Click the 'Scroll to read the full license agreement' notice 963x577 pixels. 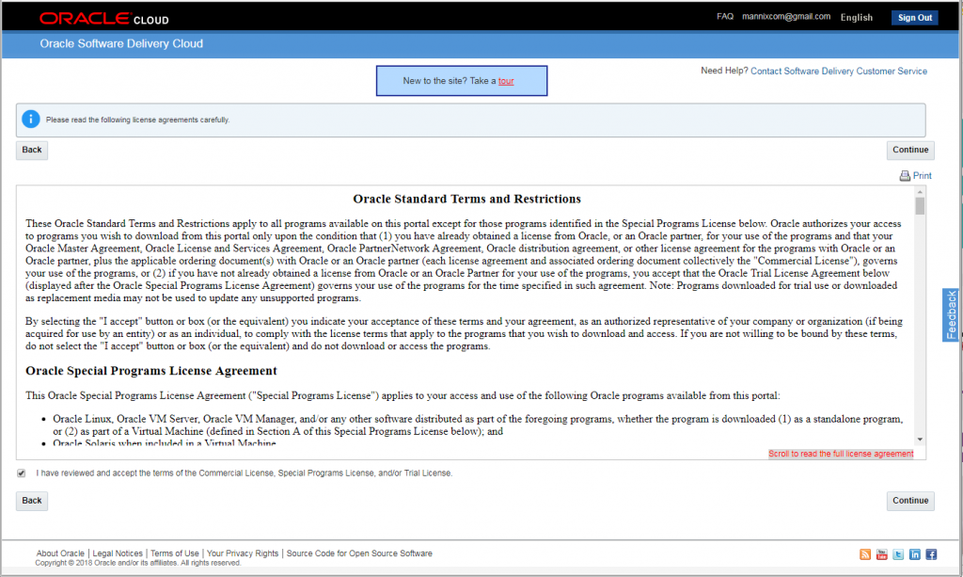point(841,454)
